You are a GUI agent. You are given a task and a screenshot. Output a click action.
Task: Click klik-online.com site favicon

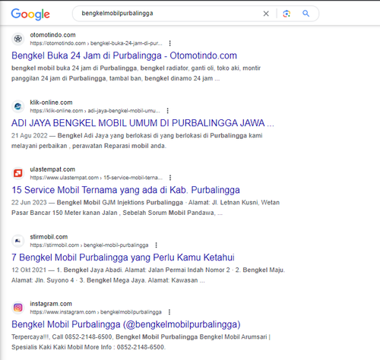tap(18, 106)
